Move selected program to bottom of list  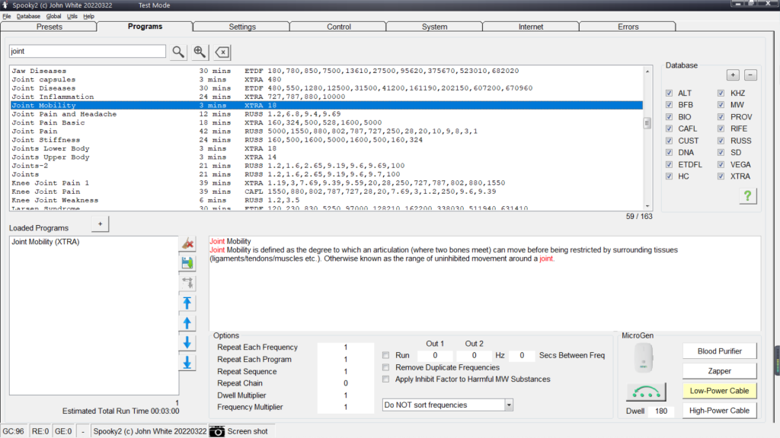tap(187, 363)
